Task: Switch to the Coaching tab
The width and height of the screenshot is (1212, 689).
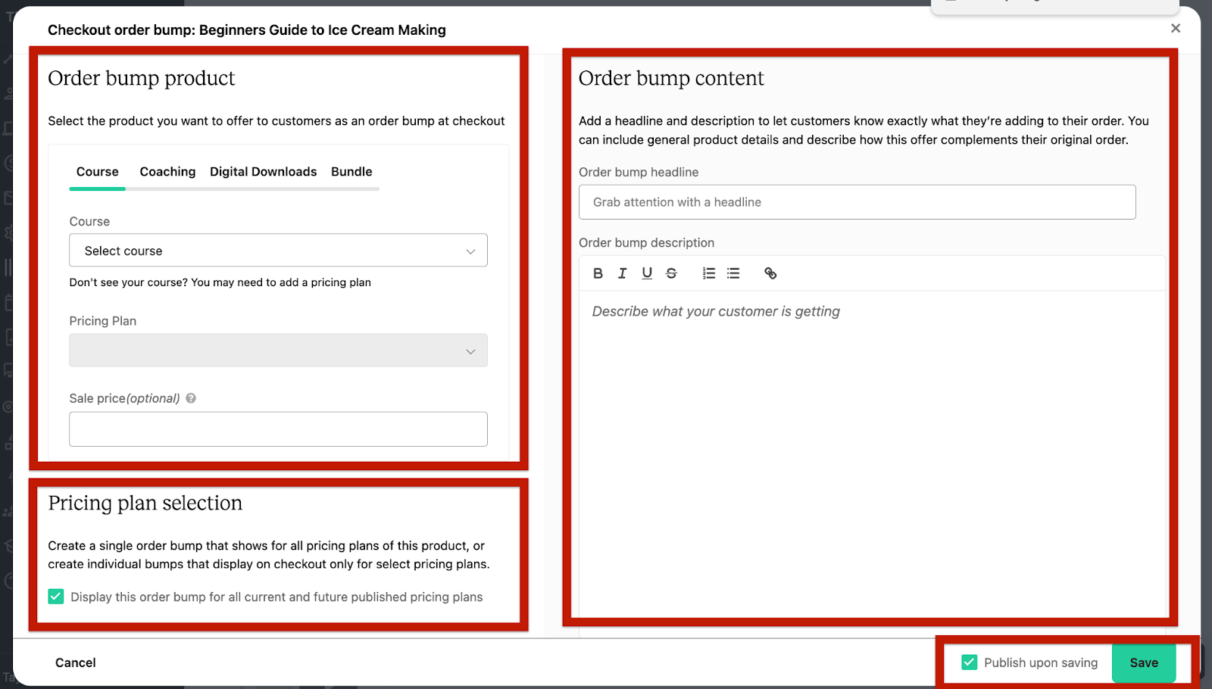Action: [167, 172]
